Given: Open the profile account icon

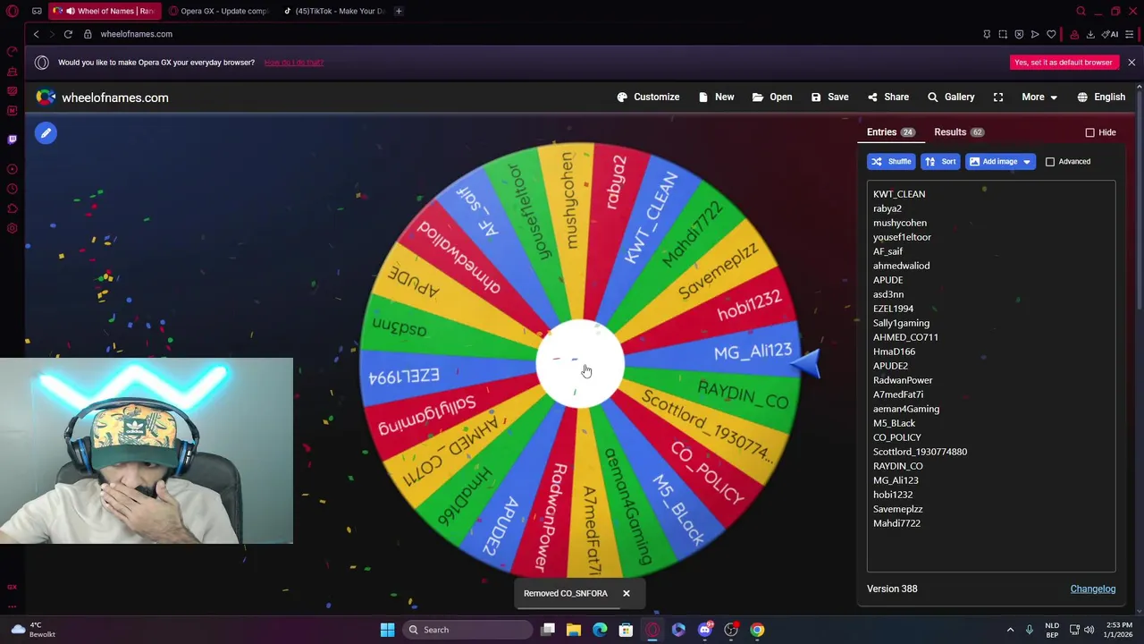Looking at the screenshot, I should [1074, 34].
